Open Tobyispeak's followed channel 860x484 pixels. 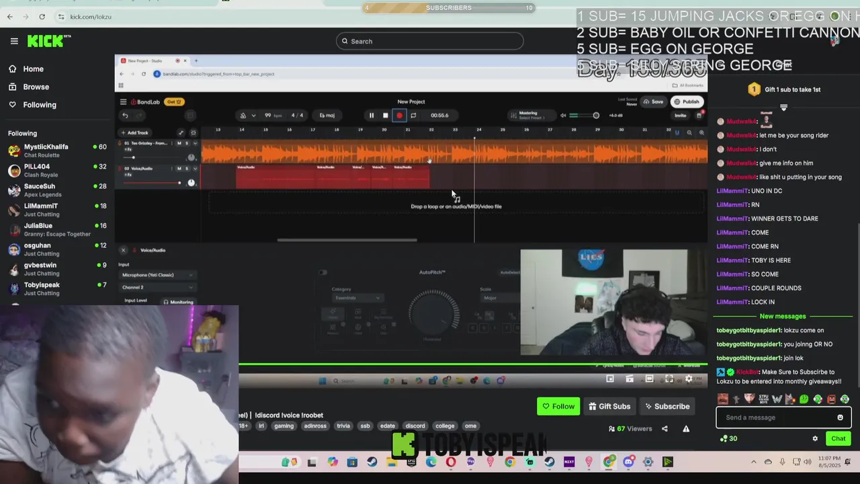click(x=57, y=288)
